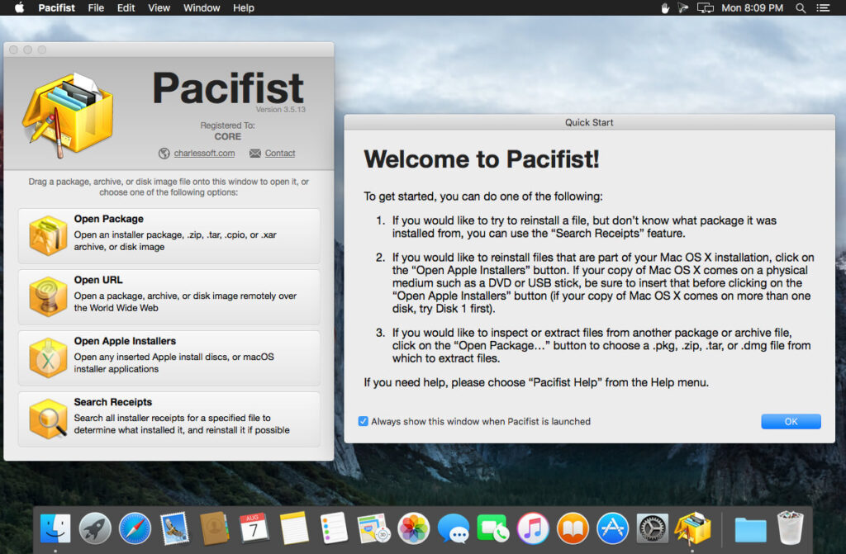Select the Open Apple Installers icon
This screenshot has height=554, width=846.
(x=48, y=356)
